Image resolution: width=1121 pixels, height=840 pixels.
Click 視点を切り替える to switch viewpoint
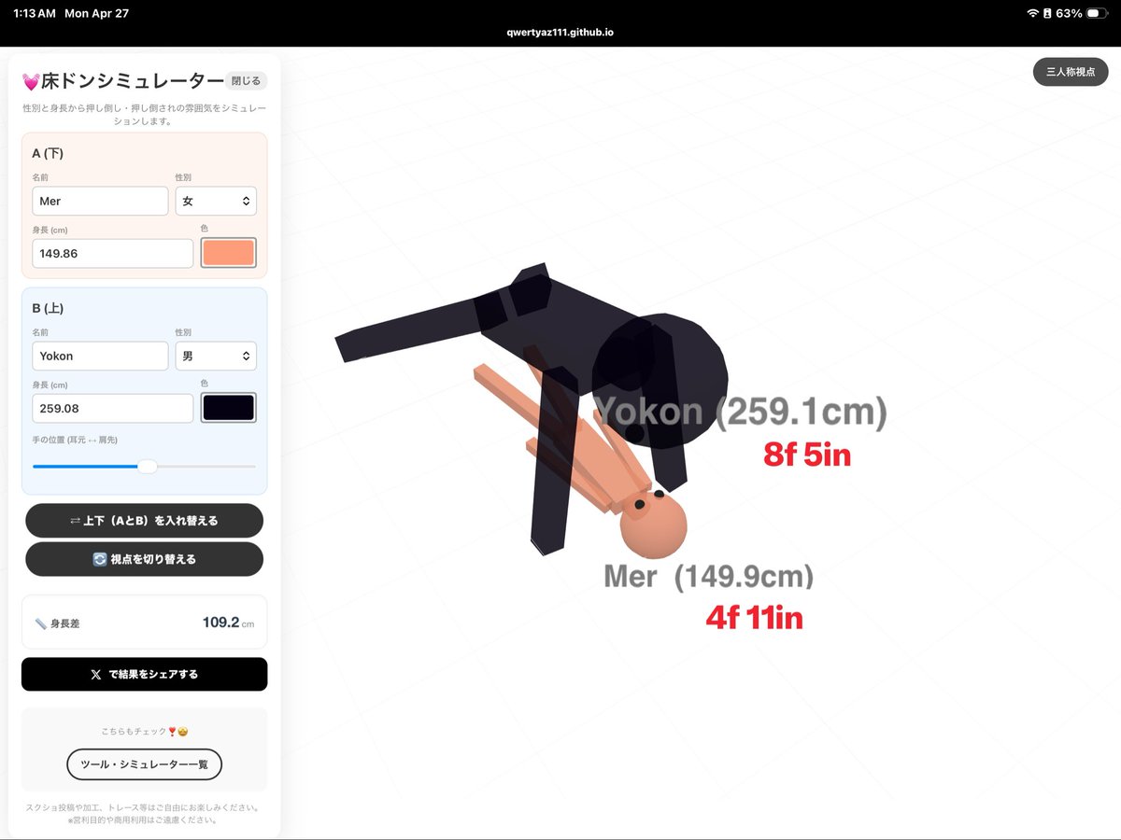[144, 559]
